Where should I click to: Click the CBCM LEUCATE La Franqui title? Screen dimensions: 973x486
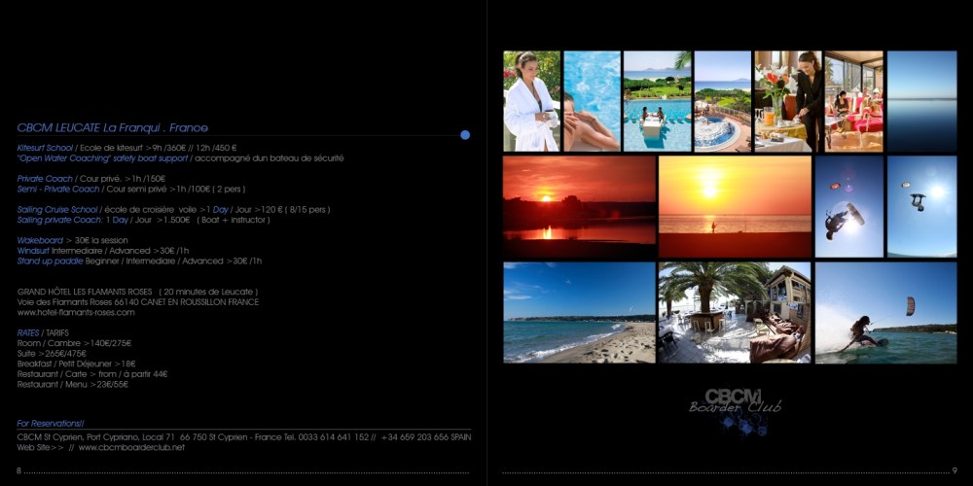click(x=112, y=127)
